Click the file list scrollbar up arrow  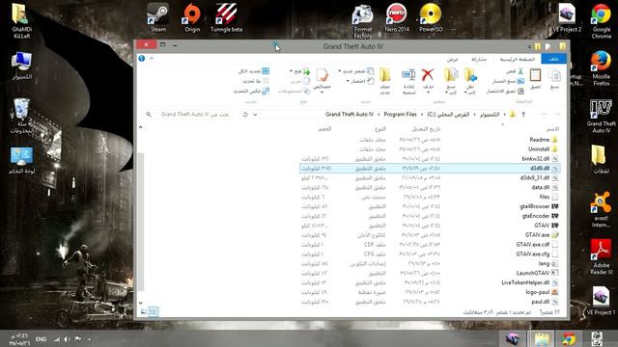point(141,127)
